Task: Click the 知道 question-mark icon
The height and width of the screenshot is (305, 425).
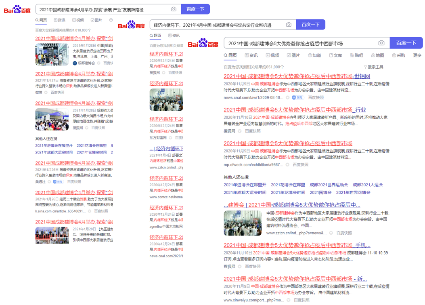Action: coord(310,55)
